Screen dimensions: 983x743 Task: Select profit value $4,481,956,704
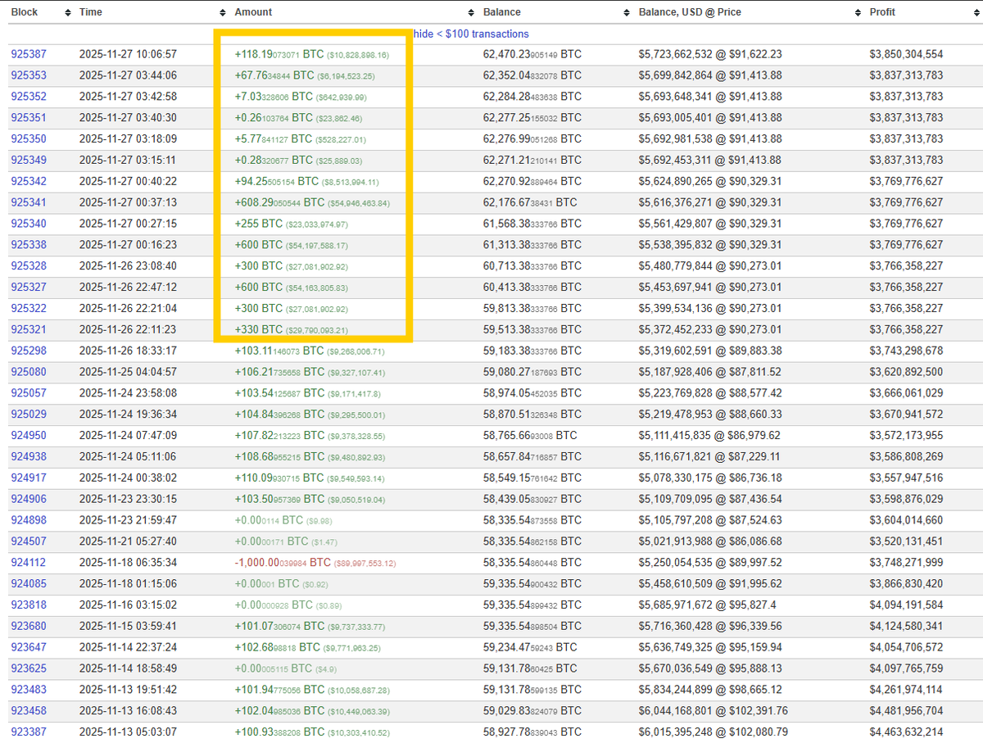906,711
